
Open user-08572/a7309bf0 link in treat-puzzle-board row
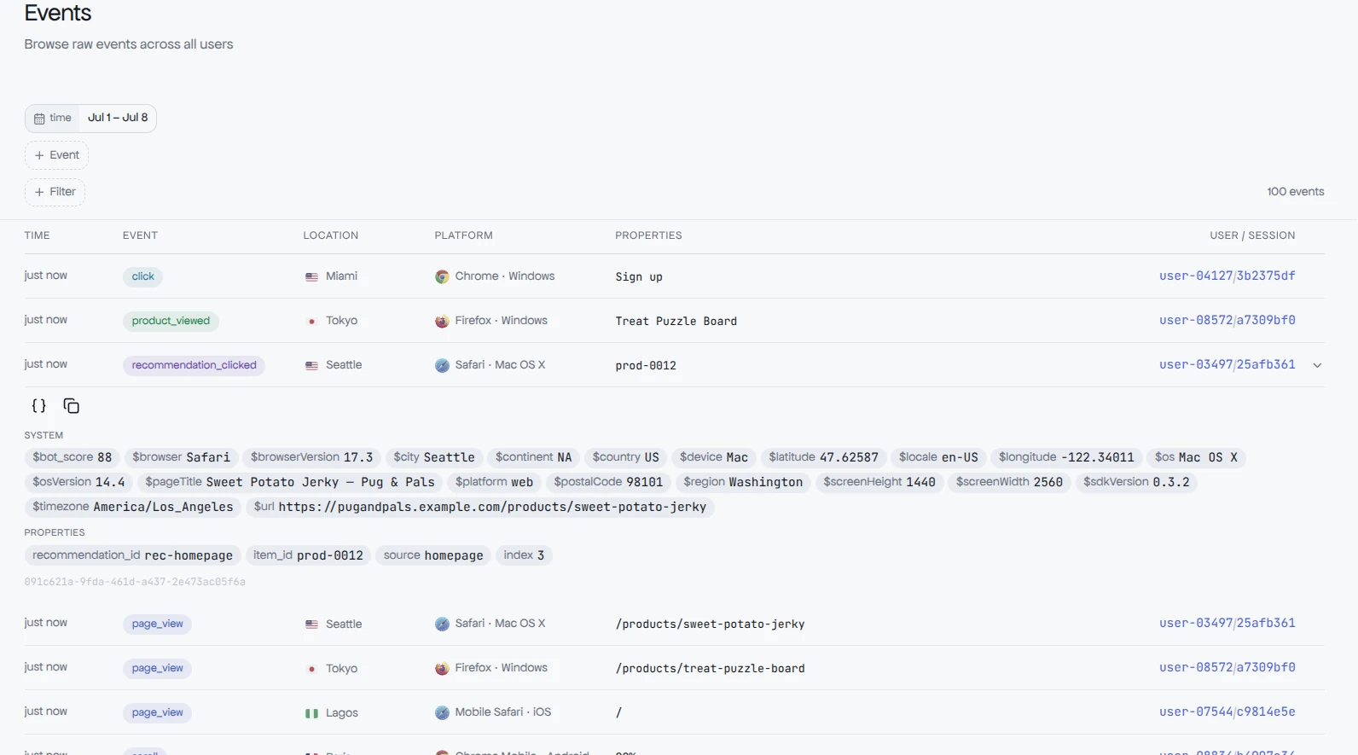[x=1227, y=667]
